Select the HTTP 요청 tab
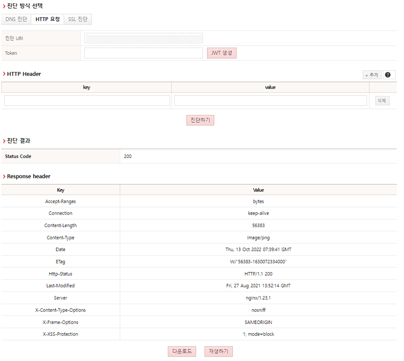The height and width of the screenshot is (361, 404). [x=48, y=19]
